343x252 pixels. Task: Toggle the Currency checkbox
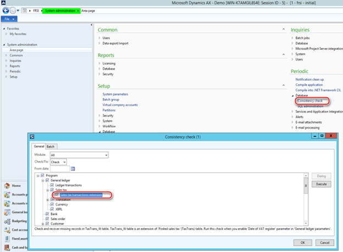click(52, 204)
